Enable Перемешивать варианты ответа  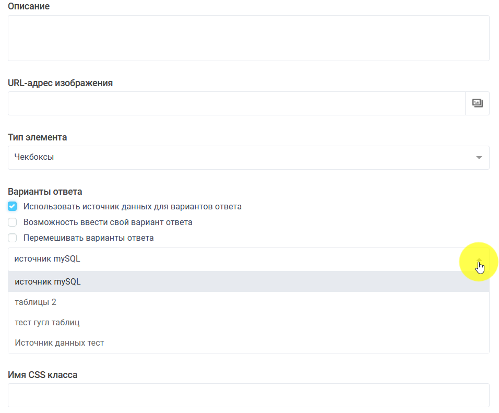[x=12, y=238]
